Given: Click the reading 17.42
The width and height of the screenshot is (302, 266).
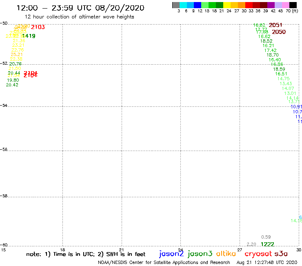Looking at the screenshot, I should pyautogui.click(x=271, y=50).
